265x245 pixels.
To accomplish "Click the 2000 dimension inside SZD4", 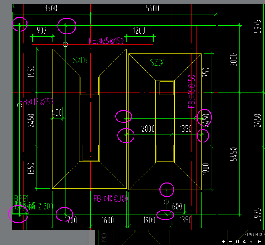I will pyautogui.click(x=148, y=129).
